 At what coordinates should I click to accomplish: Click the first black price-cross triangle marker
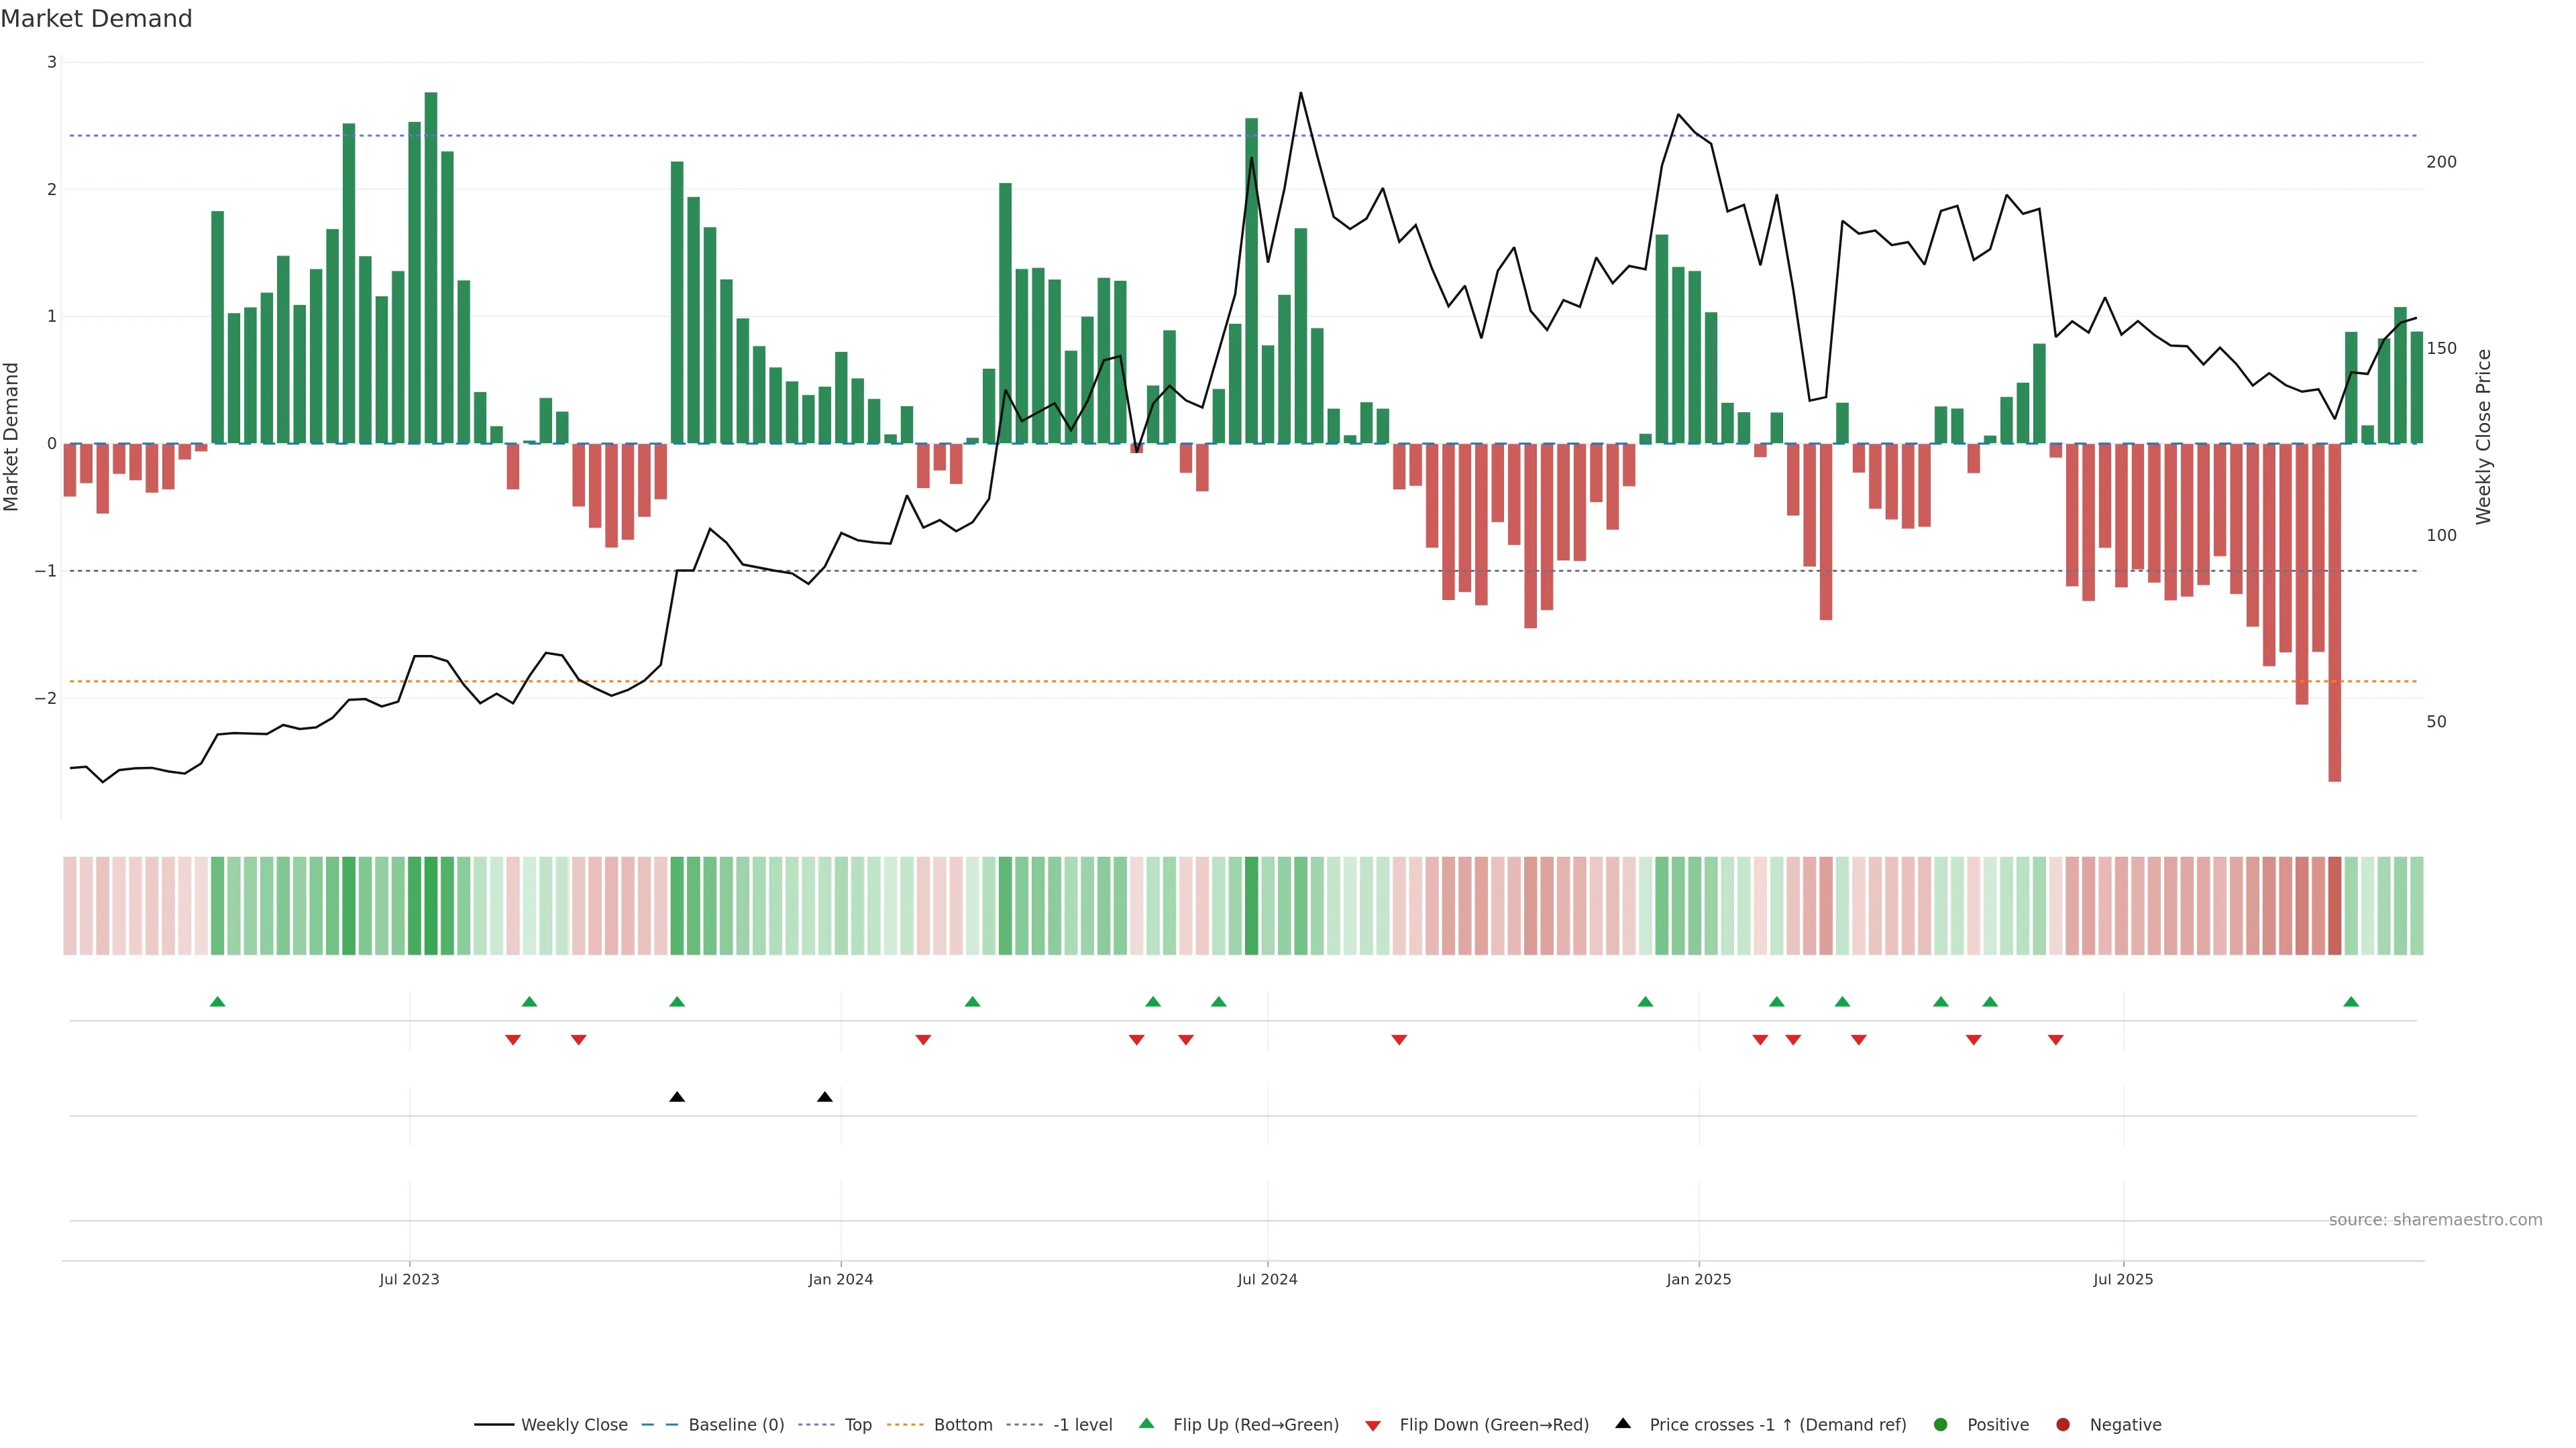click(x=677, y=1097)
